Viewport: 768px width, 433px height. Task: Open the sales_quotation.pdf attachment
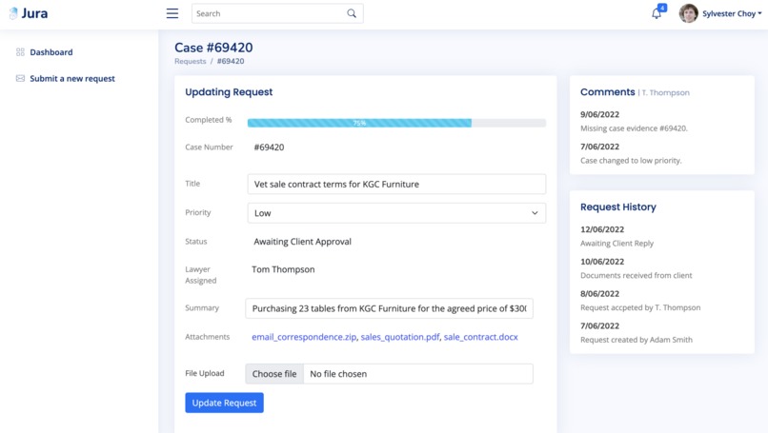click(399, 337)
